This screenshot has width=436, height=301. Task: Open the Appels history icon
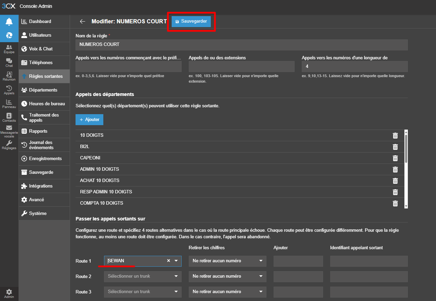click(9, 90)
